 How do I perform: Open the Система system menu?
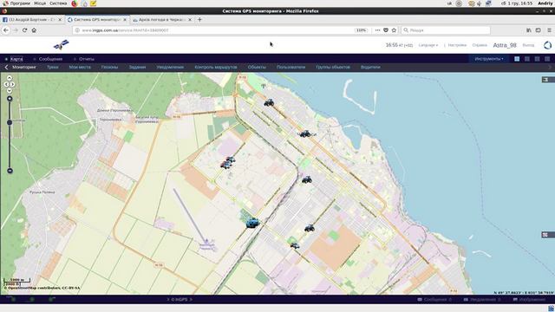(x=58, y=3)
